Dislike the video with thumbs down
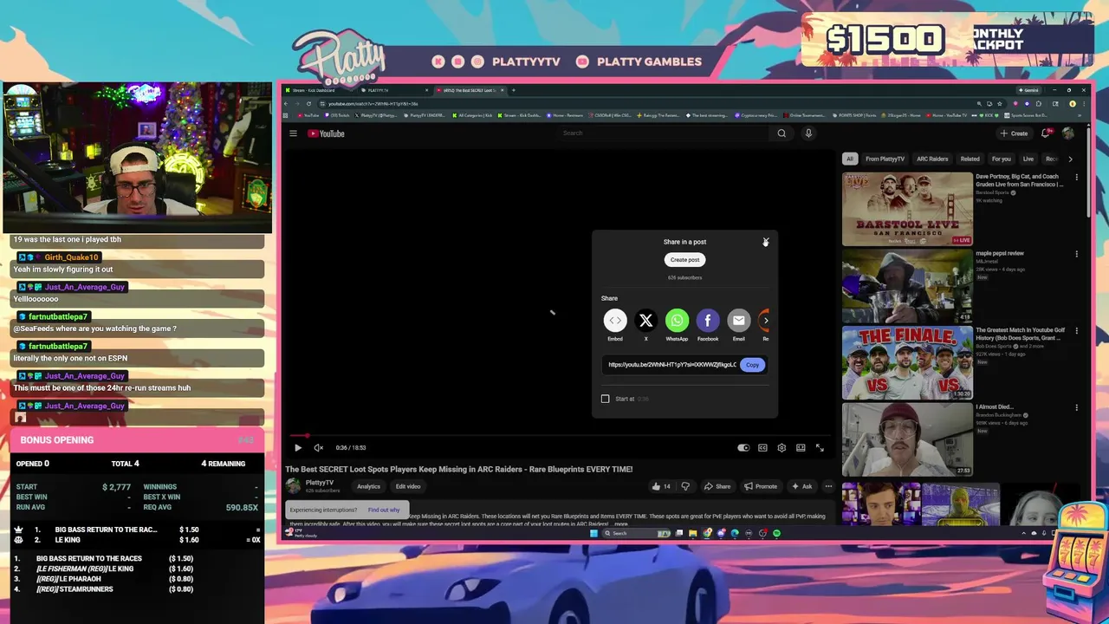This screenshot has width=1109, height=624. pos(685,486)
